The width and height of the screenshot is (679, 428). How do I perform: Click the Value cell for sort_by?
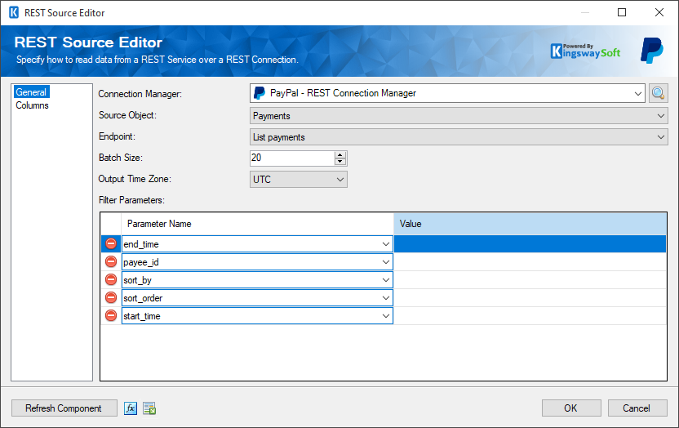click(530, 280)
